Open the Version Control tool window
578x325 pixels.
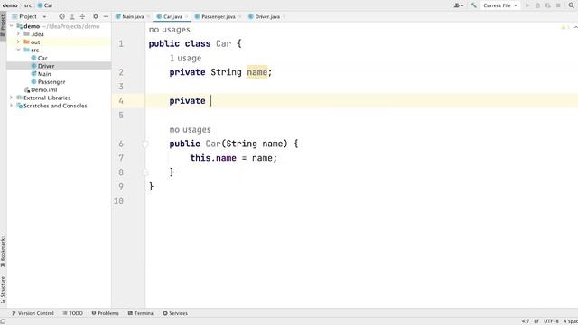33,313
